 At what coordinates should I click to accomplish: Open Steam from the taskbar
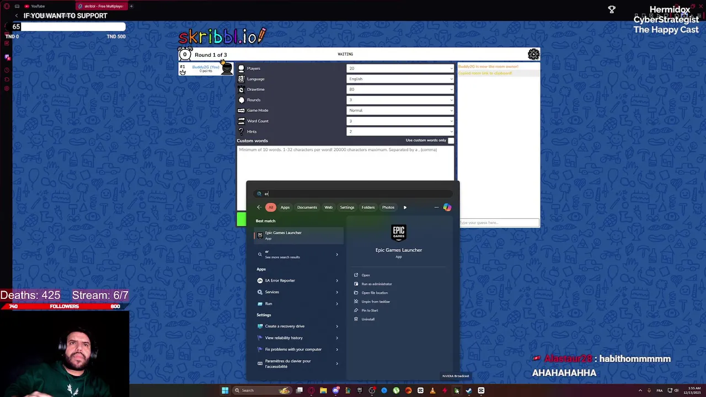point(469,390)
